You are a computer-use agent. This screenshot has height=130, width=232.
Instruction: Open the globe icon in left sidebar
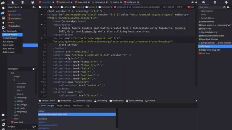3,8
